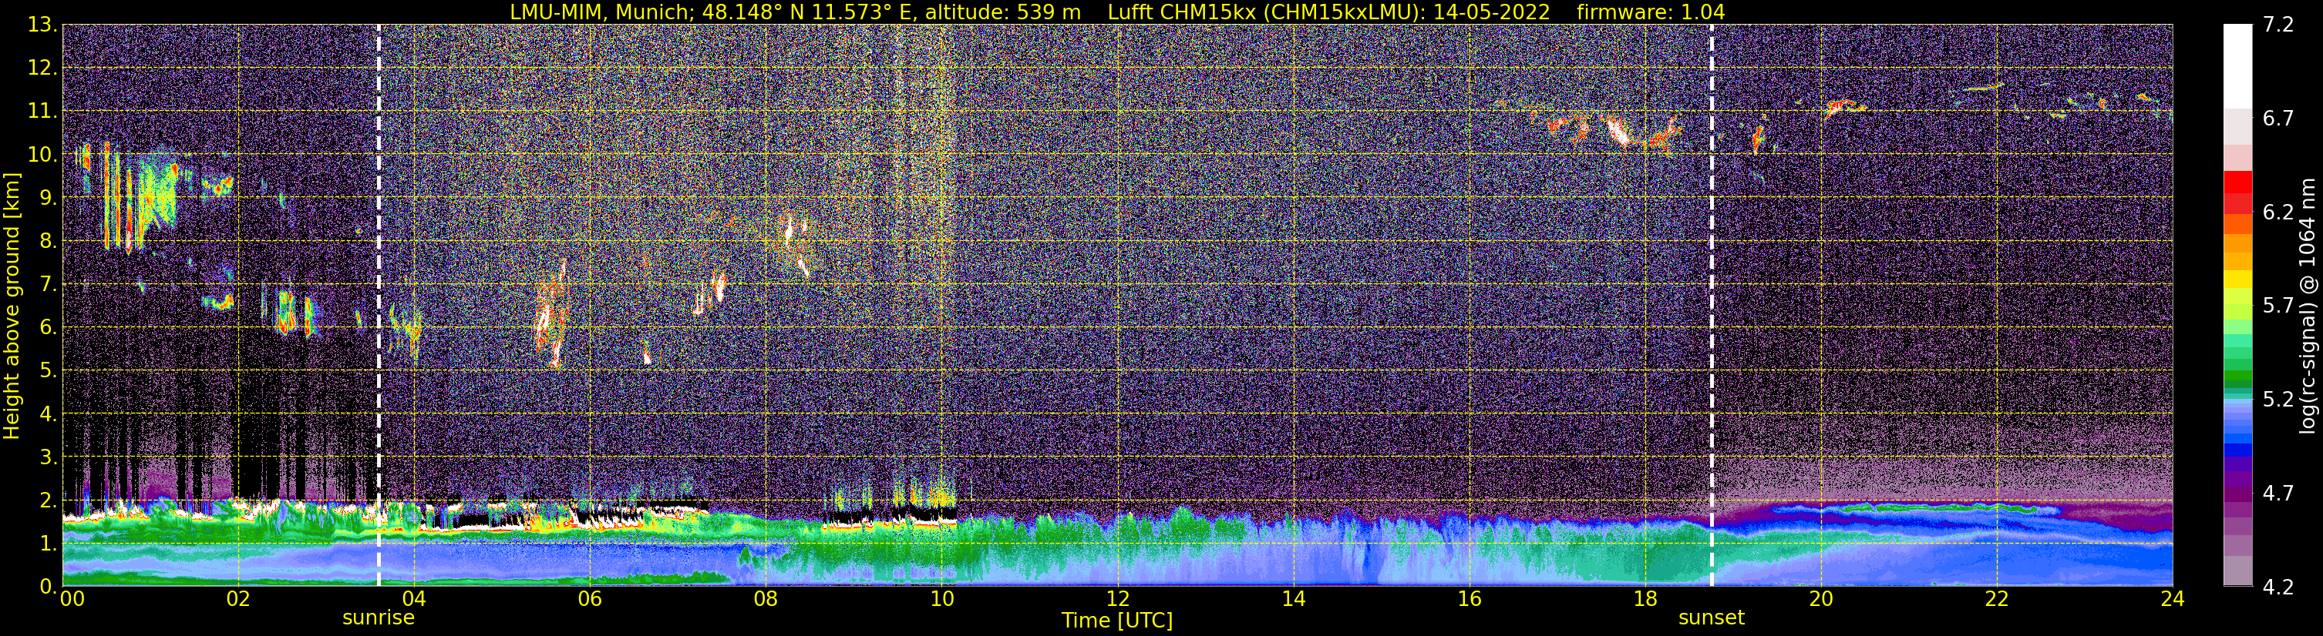Click the '9.' tick on the height axis
The image size is (2323, 636).
pyautogui.click(x=48, y=197)
